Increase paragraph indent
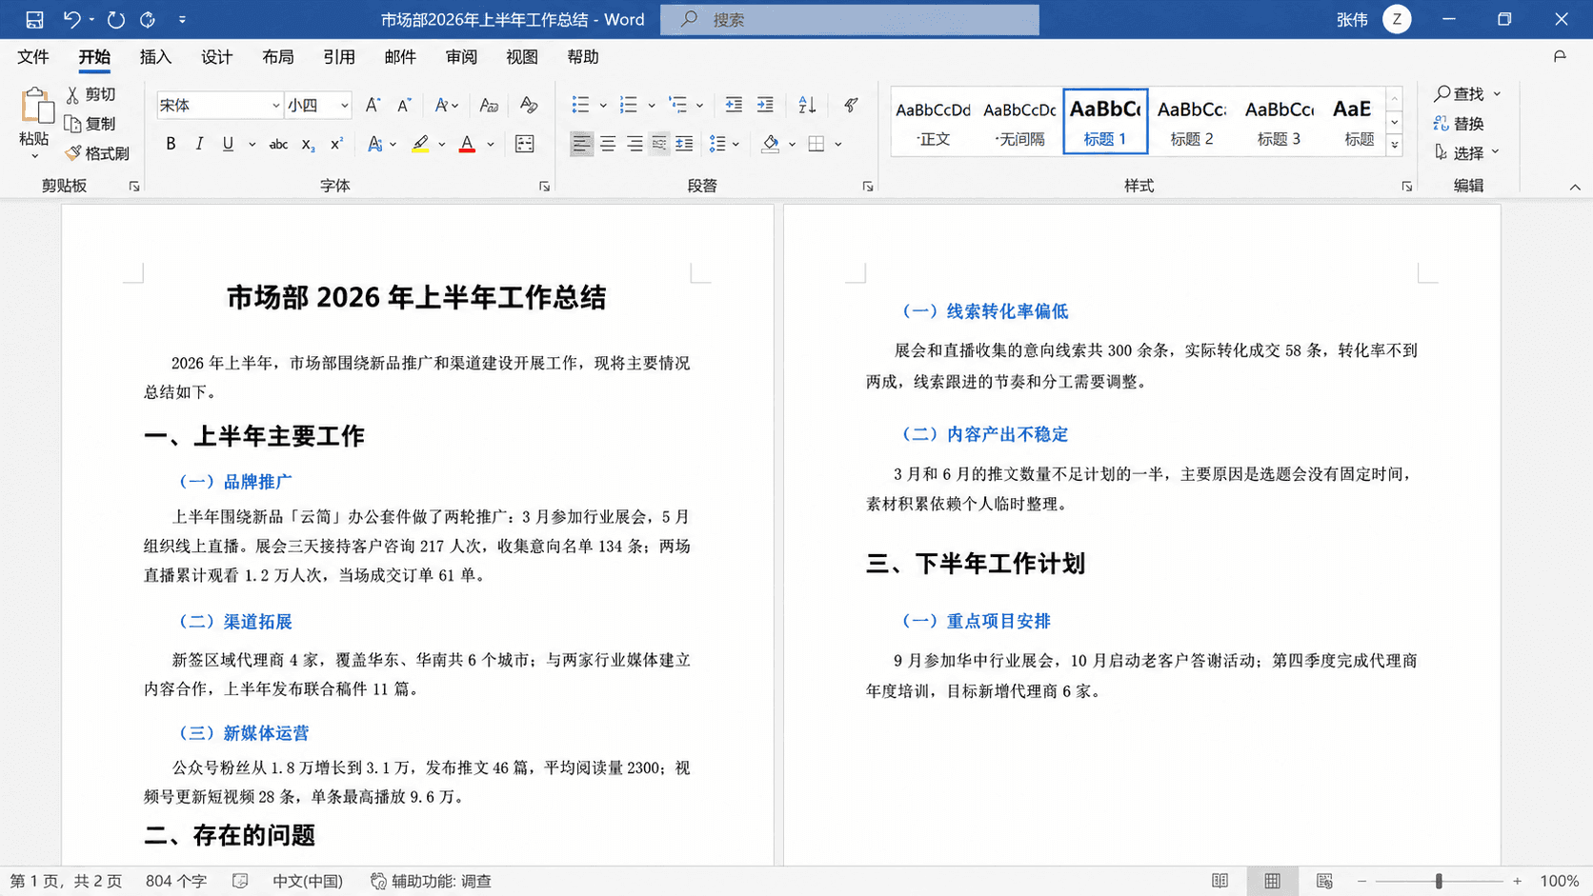This screenshot has width=1593, height=896. pos(765,105)
